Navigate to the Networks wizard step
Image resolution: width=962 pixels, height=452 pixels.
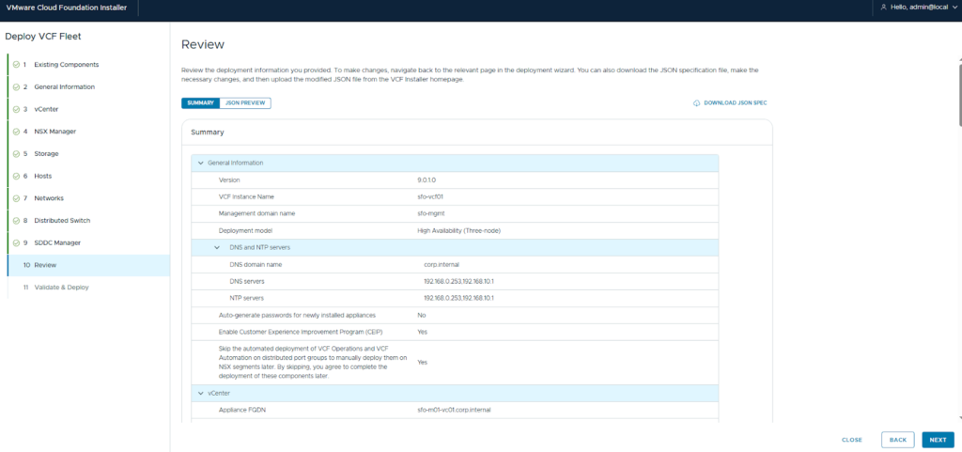(x=49, y=198)
